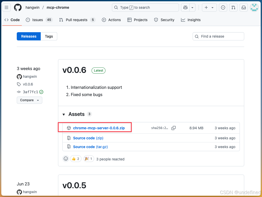Switch to the Insights tab

click(x=191, y=20)
